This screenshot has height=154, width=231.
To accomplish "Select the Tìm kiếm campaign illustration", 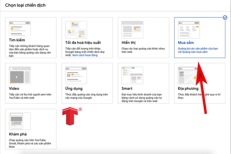I will [x=20, y=28].
